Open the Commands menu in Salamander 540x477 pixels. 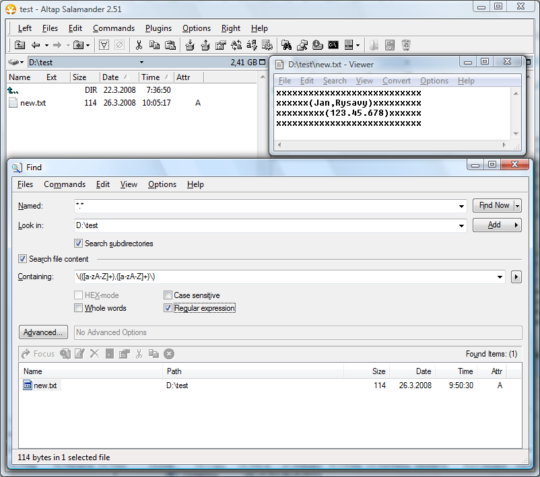(114, 28)
